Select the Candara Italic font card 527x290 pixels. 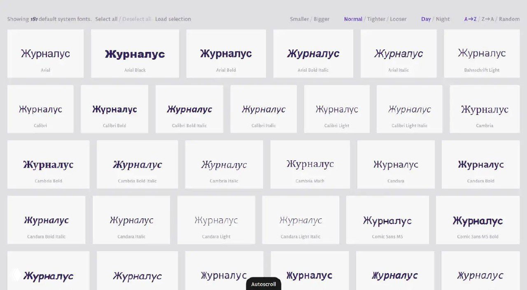tap(131, 220)
